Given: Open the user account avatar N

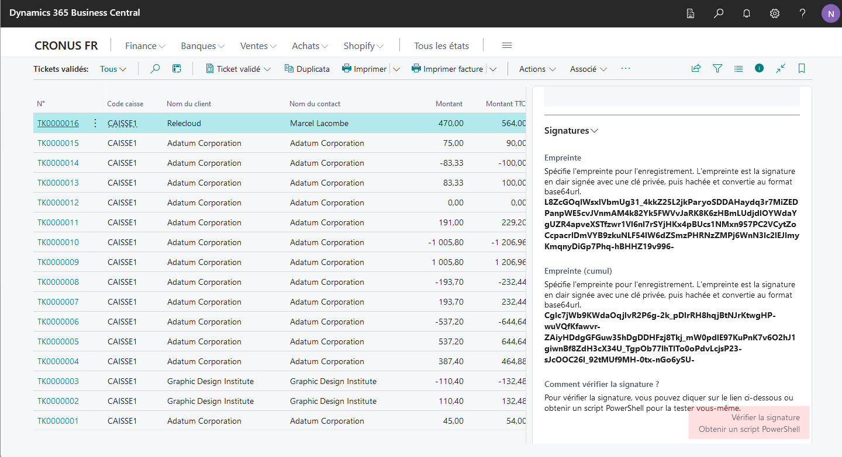Looking at the screenshot, I should (x=831, y=13).
